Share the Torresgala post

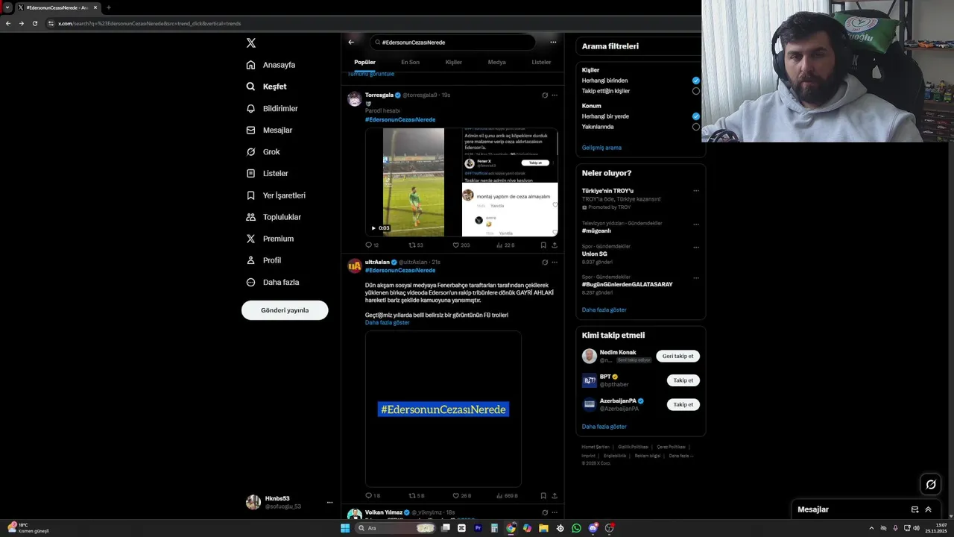tap(555, 245)
